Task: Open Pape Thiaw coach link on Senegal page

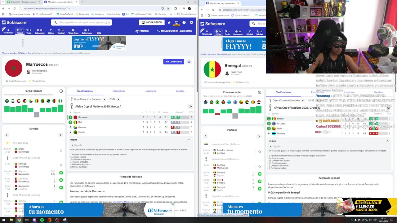Action: [x=236, y=72]
